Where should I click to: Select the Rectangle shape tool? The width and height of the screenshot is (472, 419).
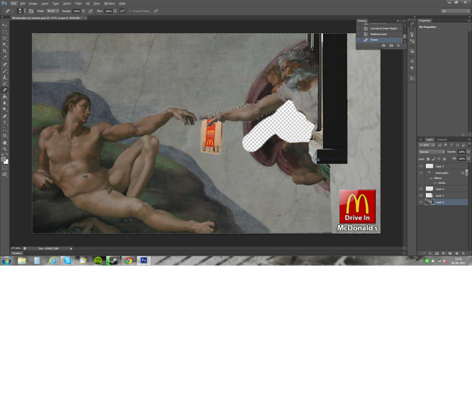click(x=5, y=136)
